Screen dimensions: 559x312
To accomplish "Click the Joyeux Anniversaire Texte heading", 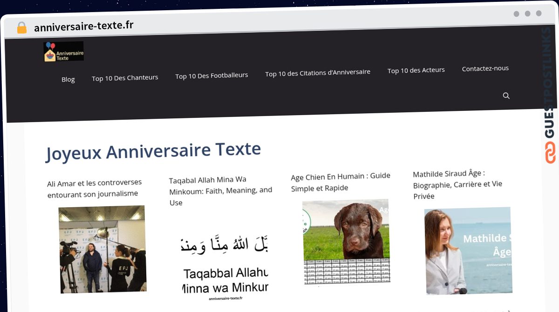I will [153, 152].
